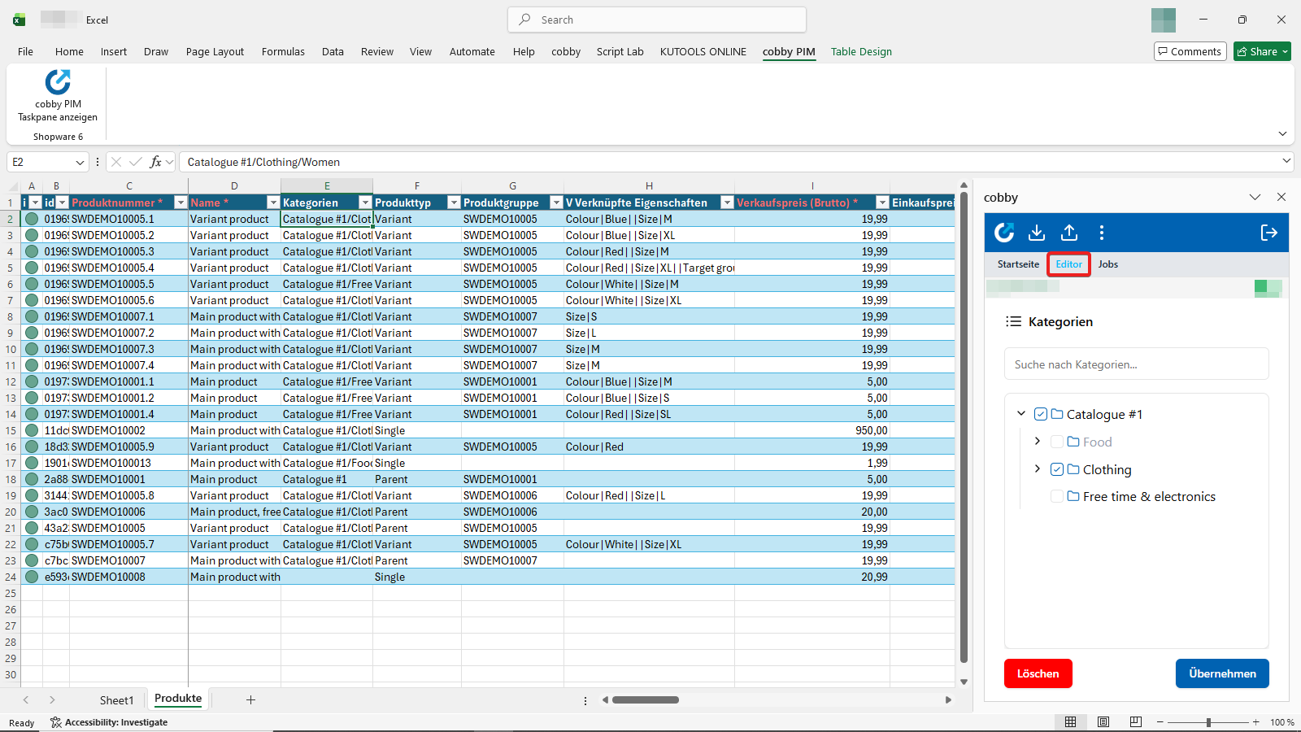Click the logout icon in cobby panel

1268,233
